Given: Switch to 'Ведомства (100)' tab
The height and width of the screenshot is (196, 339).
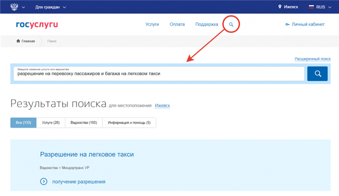Looking at the screenshot, I should pyautogui.click(x=84, y=122).
